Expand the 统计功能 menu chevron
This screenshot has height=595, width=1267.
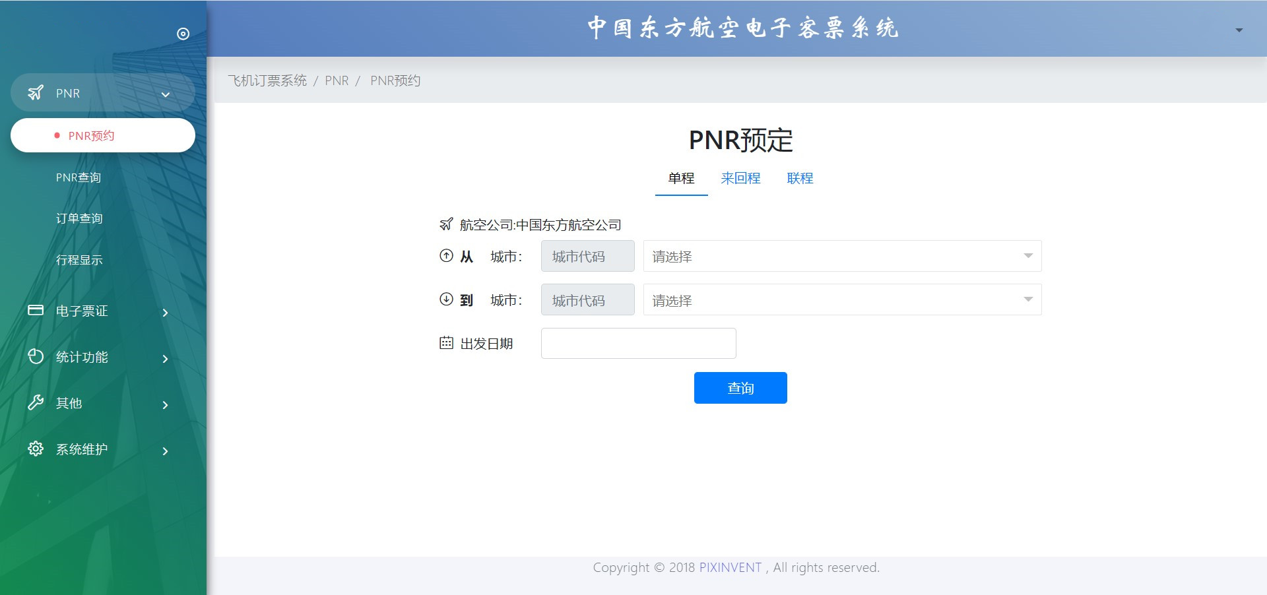pos(166,358)
